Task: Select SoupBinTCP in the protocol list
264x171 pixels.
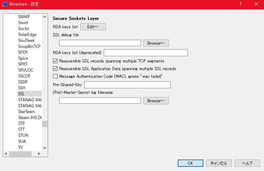Action: [x=29, y=46]
